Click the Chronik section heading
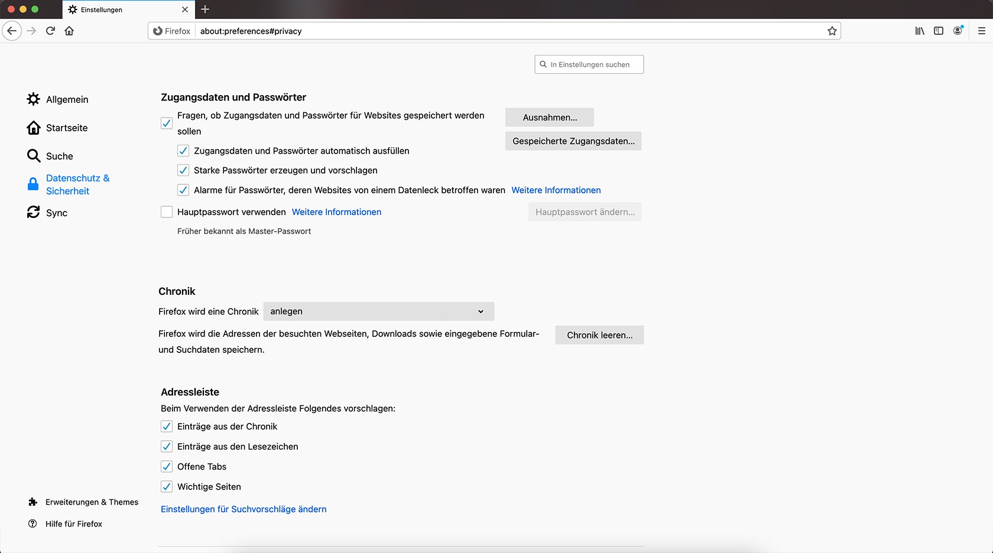This screenshot has height=553, width=993. [x=177, y=291]
